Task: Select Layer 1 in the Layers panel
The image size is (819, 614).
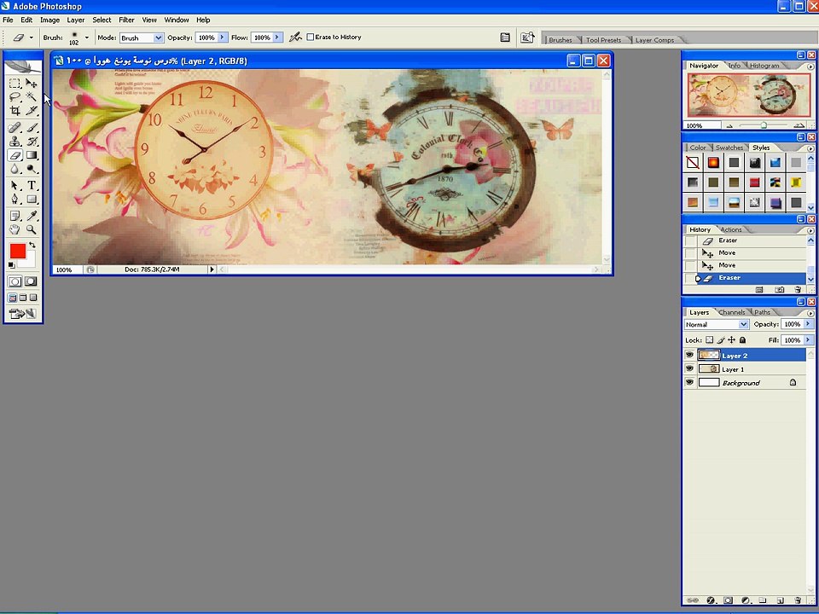Action: tap(751, 369)
